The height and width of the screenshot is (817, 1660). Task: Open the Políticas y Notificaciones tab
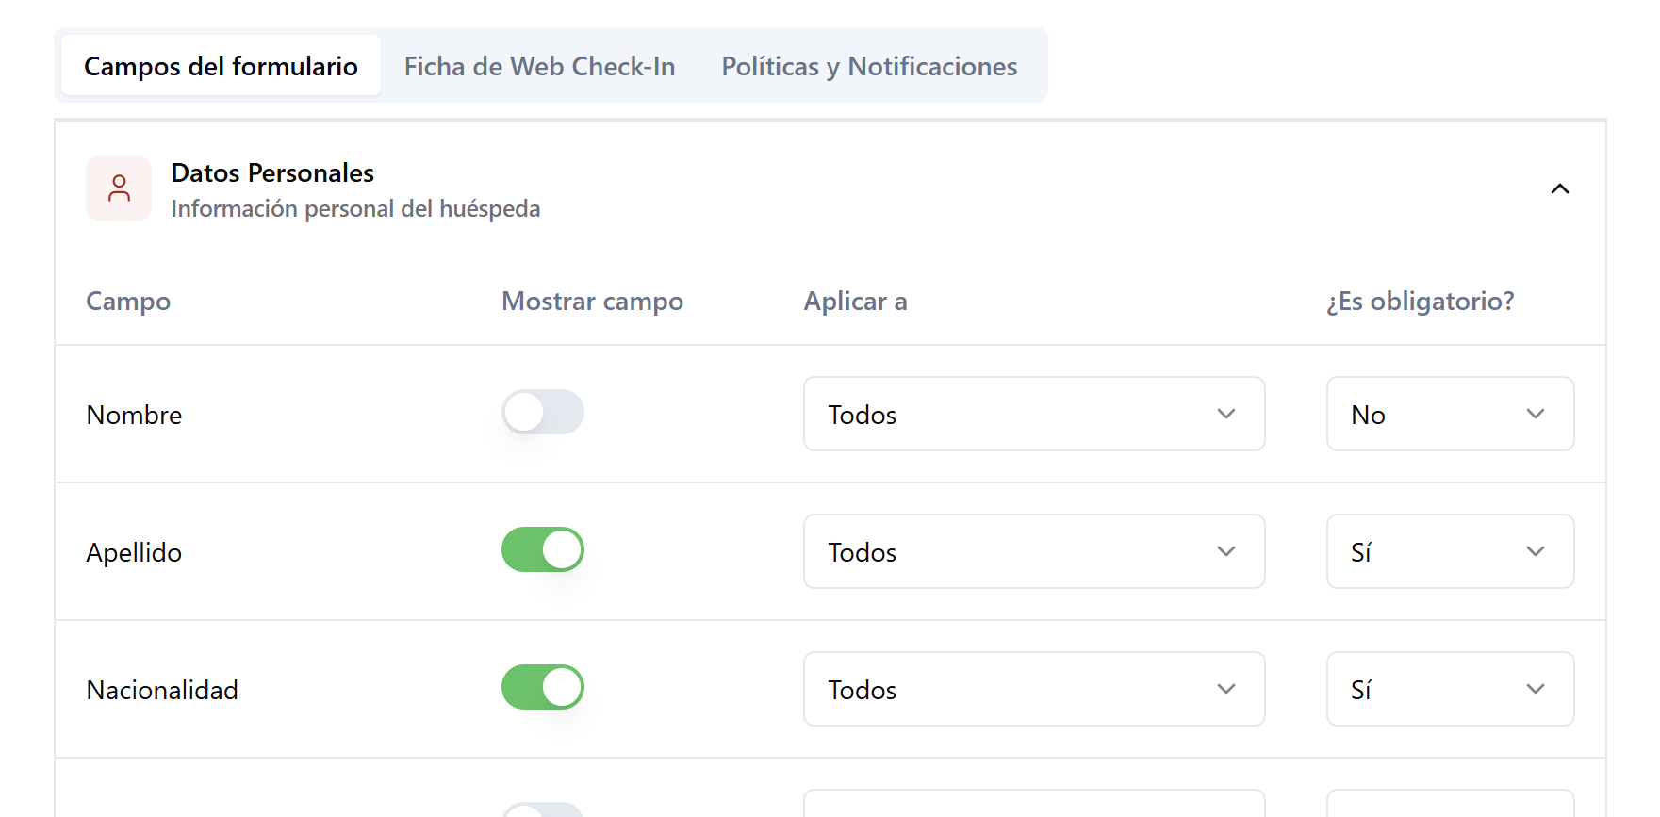pos(869,66)
